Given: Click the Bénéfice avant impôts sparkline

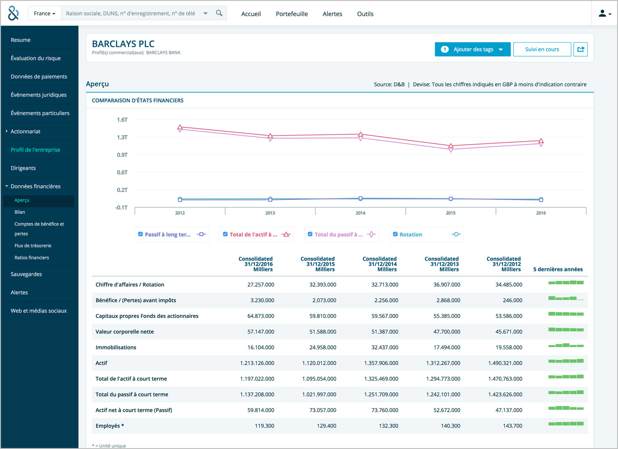Looking at the screenshot, I should pyautogui.click(x=566, y=298).
